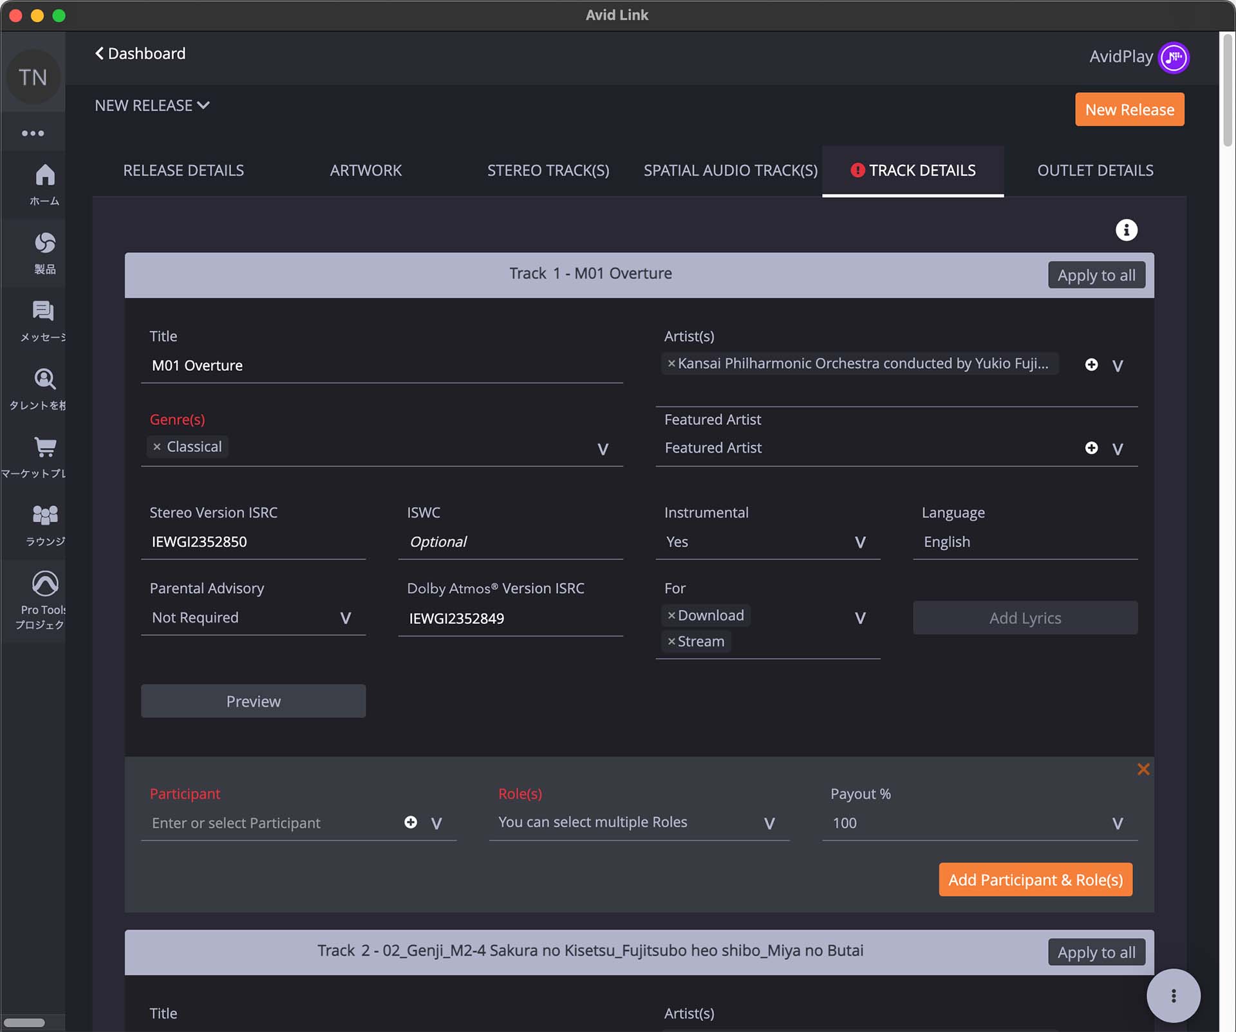This screenshot has width=1236, height=1032.
Task: Click the talent search magnifier icon
Action: coord(44,379)
